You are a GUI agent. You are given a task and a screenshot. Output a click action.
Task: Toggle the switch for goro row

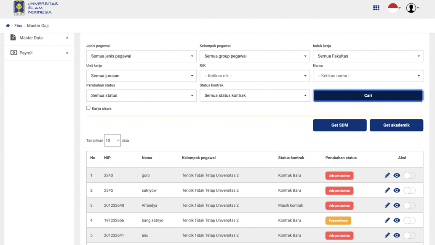(409, 175)
